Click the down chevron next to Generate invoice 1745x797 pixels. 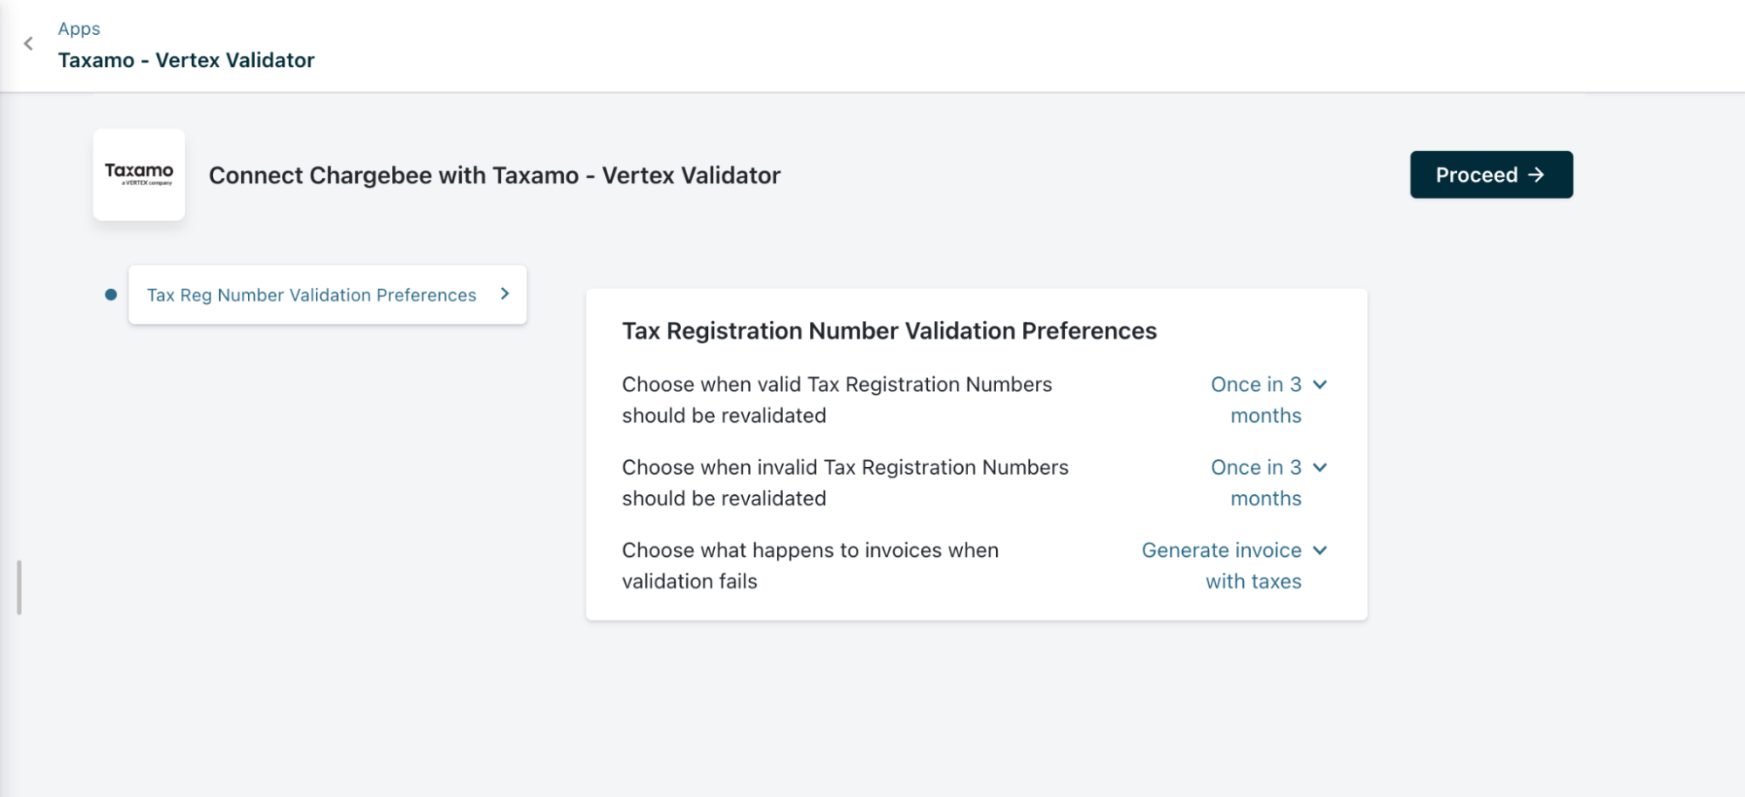(1320, 551)
